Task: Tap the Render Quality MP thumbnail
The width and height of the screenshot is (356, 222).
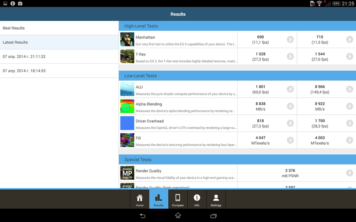Action: click(127, 173)
